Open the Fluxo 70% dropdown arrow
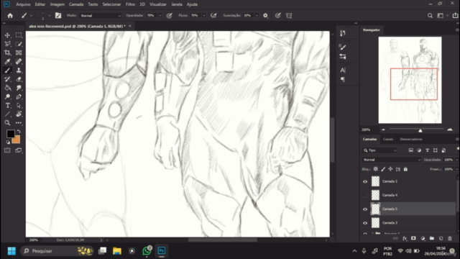Viewport: 460px width, 259px height. point(204,16)
